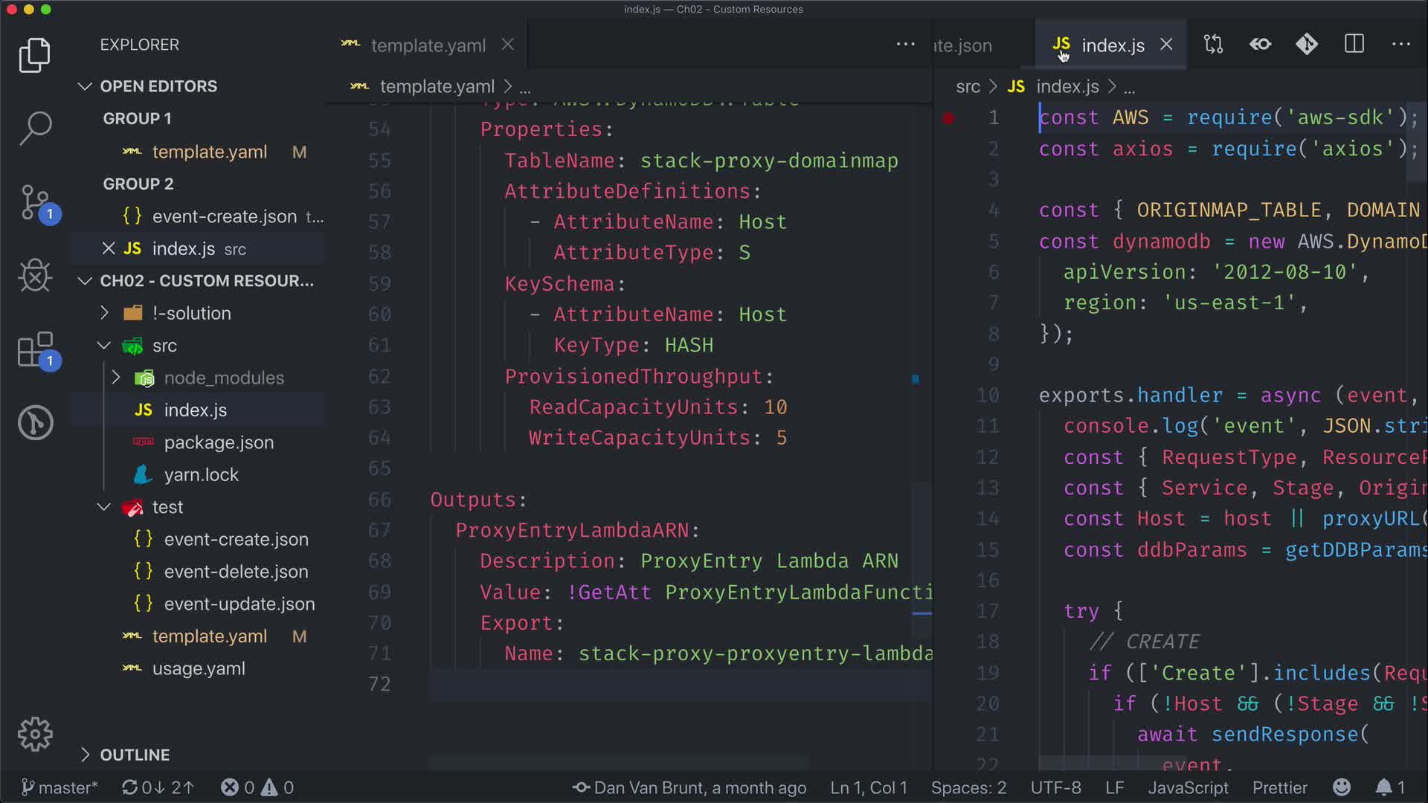1428x803 pixels.
Task: Click the split editor right icon
Action: [1354, 45]
